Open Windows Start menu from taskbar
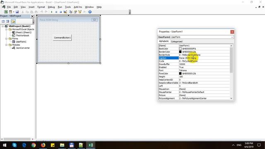 coord(5,145)
